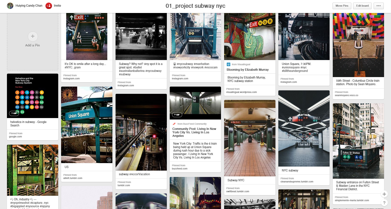
Task: Open help via the question mark icon
Action: pos(384,203)
